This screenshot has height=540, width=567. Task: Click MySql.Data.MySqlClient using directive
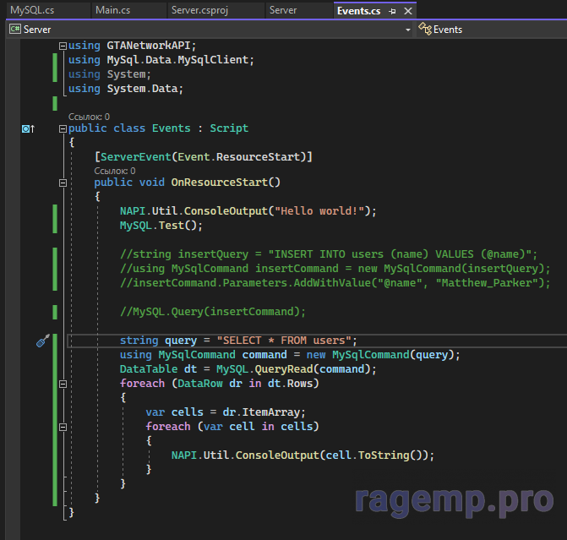point(161,60)
